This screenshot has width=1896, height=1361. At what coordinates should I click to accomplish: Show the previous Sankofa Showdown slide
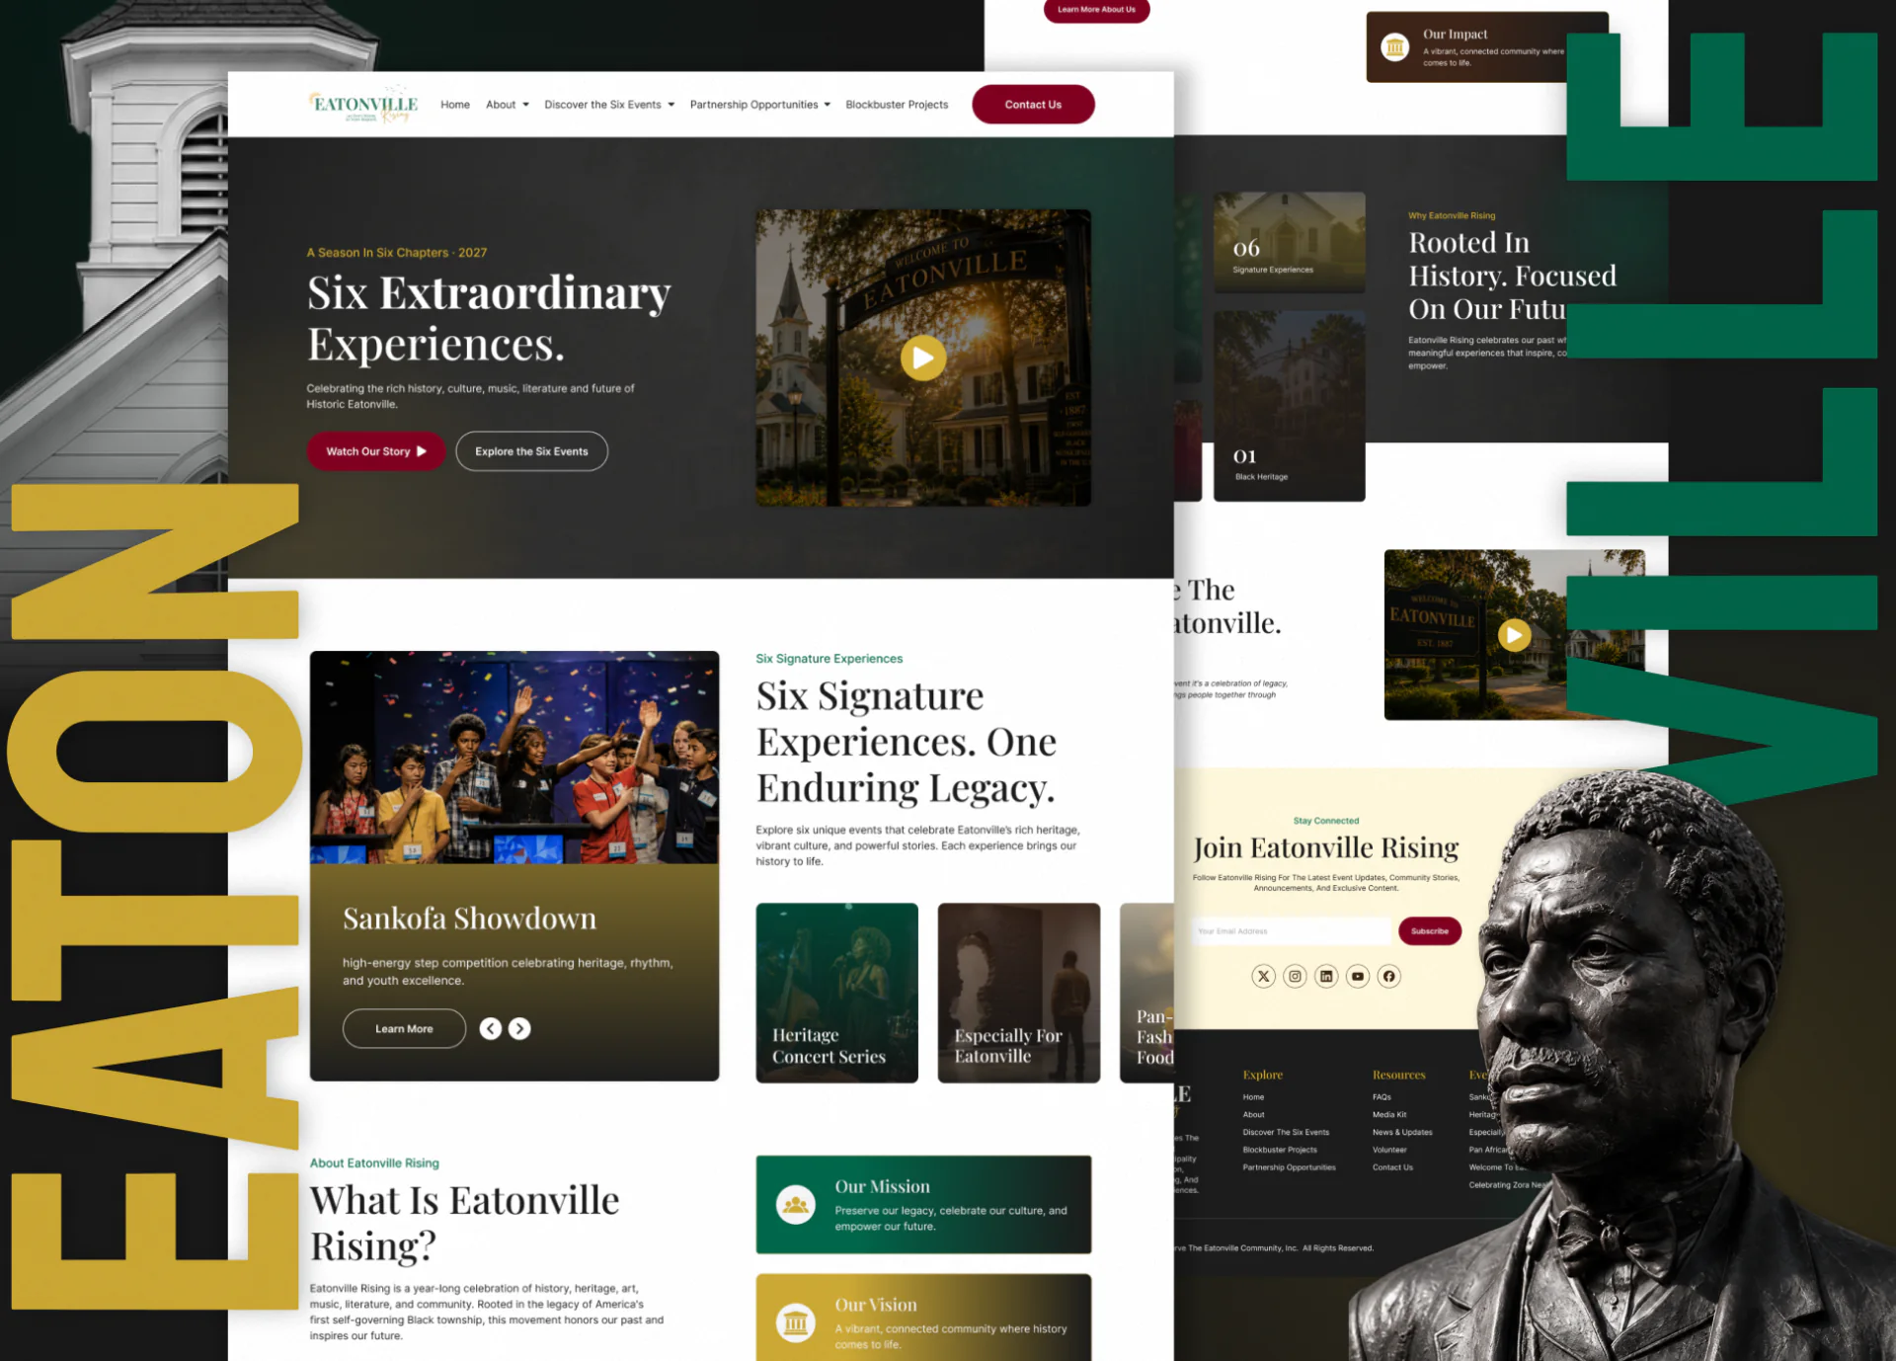491,1028
